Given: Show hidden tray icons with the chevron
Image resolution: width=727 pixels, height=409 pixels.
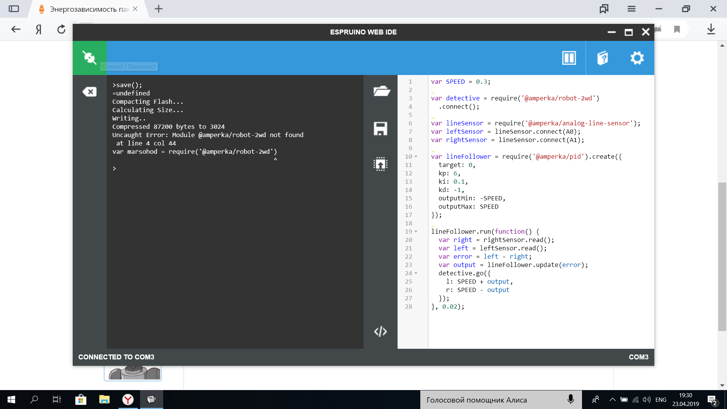Looking at the screenshot, I should (612, 400).
